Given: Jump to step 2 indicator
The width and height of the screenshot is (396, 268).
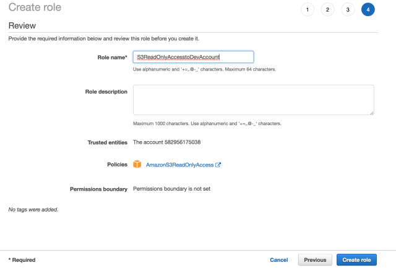Looking at the screenshot, I should tap(327, 9).
